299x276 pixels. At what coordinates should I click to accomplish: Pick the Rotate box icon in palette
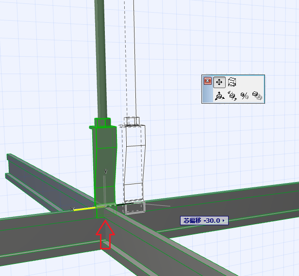[x=232, y=95]
